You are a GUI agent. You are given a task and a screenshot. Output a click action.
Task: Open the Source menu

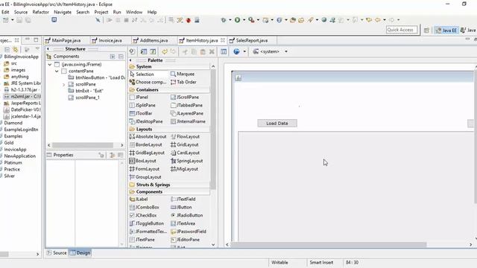coord(21,12)
